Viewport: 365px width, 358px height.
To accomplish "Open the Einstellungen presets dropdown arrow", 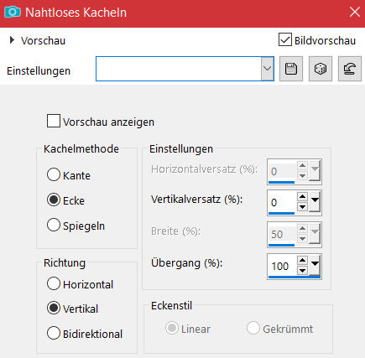I will click(x=268, y=69).
